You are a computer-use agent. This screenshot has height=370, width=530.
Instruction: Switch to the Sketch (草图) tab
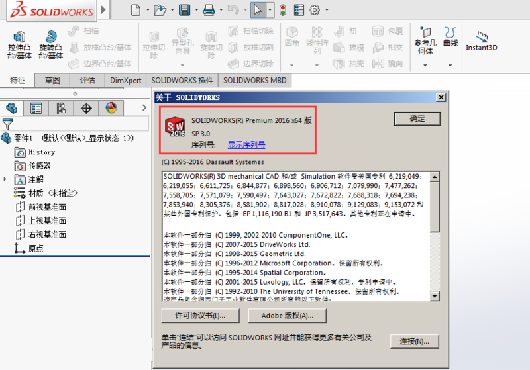pyautogui.click(x=52, y=80)
